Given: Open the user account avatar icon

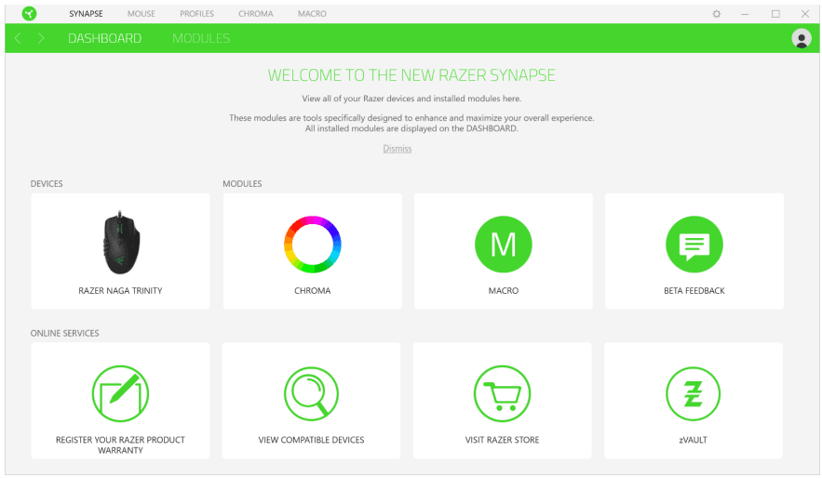Looking at the screenshot, I should [801, 38].
